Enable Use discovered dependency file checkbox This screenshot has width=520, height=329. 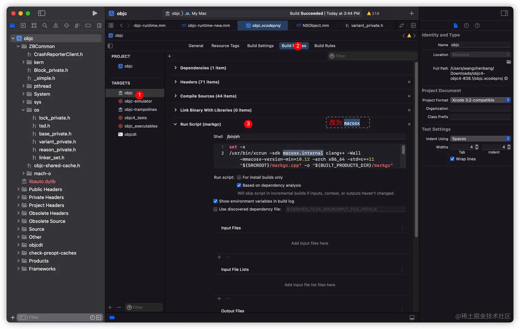pyautogui.click(x=215, y=209)
